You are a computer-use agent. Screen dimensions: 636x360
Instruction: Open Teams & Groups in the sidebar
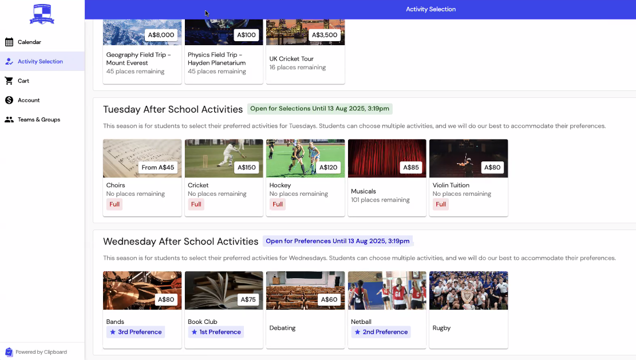coord(42,120)
